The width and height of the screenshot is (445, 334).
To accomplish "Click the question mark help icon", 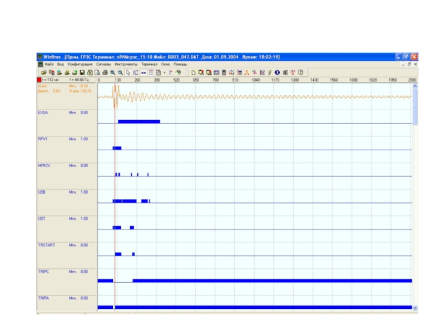I will click(x=300, y=73).
